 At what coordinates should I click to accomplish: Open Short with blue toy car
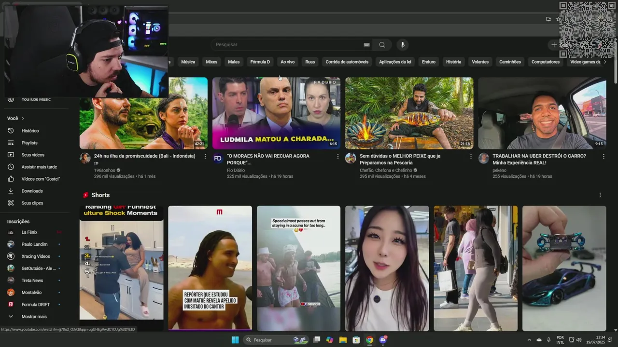point(564,268)
